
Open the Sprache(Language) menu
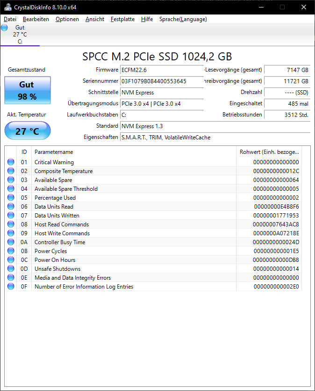click(x=183, y=19)
